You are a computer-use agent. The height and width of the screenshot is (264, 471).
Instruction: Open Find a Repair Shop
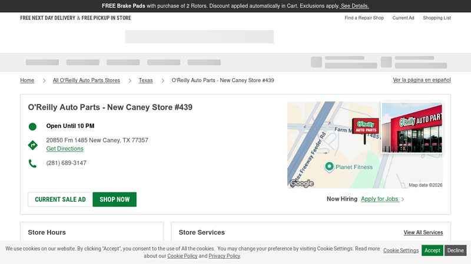364,18
